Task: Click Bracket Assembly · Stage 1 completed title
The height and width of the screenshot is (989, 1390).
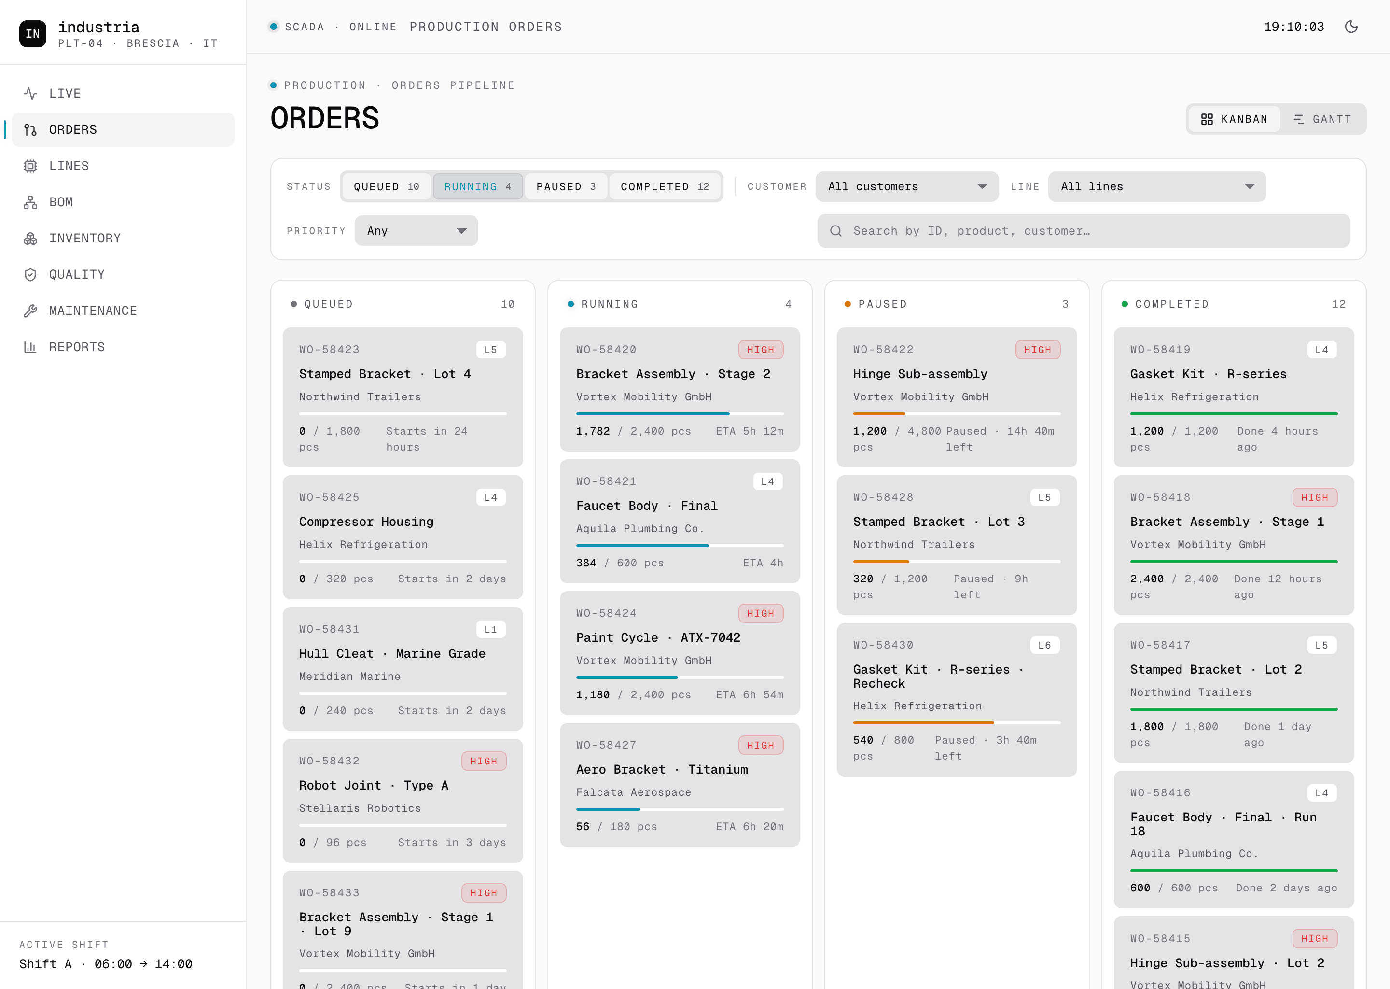Action: pyautogui.click(x=1227, y=521)
